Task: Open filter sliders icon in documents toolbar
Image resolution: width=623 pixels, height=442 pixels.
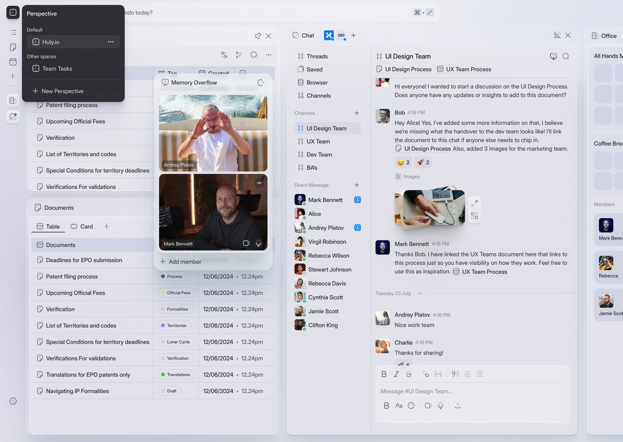Action: pos(224,55)
